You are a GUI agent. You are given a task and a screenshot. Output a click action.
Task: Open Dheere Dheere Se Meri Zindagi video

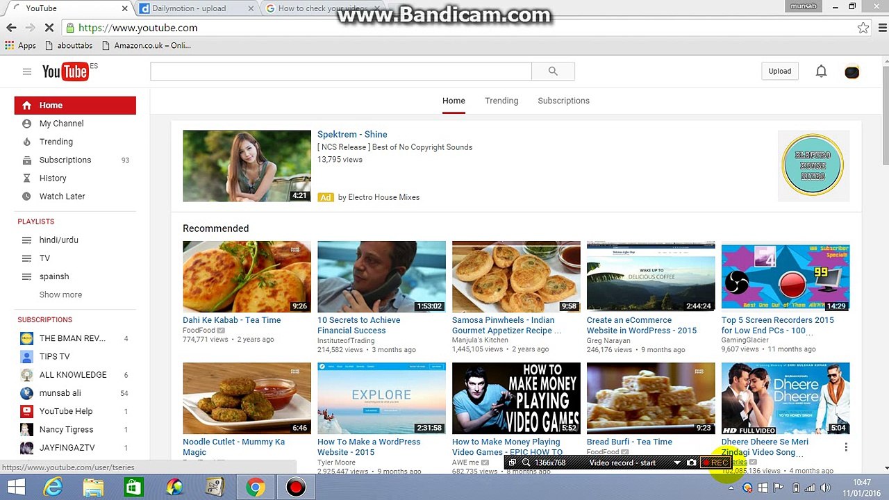(x=765, y=447)
